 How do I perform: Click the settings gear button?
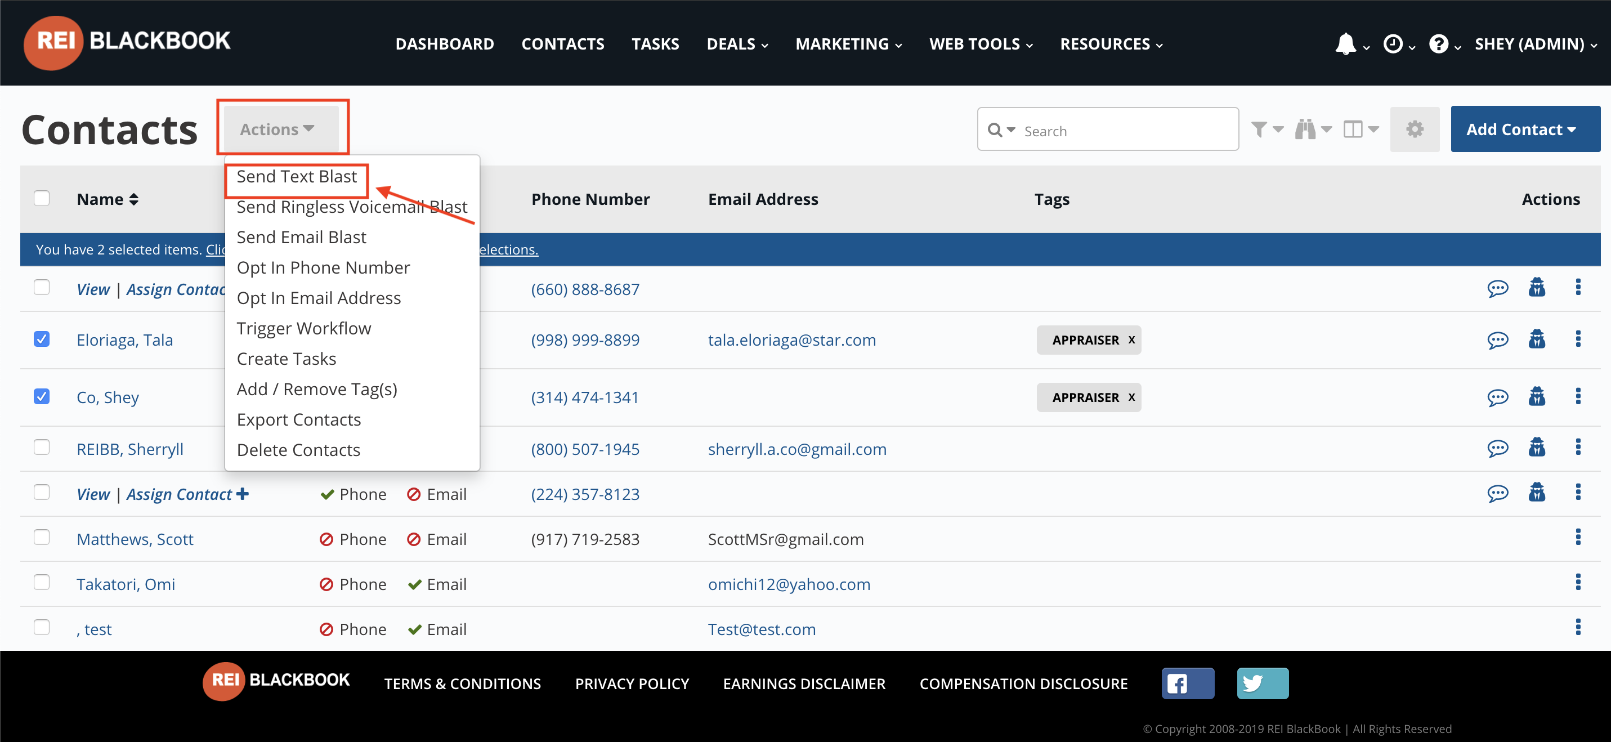[1415, 129]
